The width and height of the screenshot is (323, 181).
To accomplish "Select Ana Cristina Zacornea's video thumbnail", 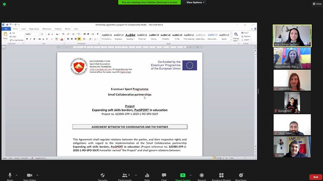I will coord(292,36).
